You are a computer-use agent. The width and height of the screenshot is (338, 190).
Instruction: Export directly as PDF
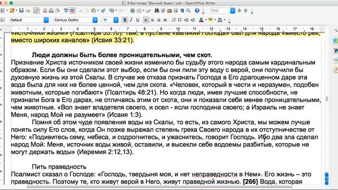coord(45,11)
